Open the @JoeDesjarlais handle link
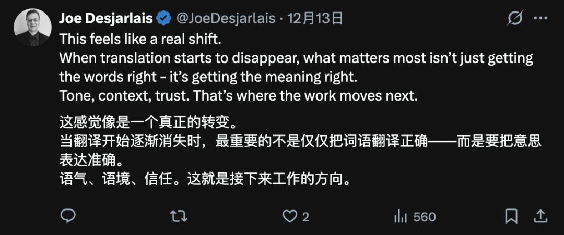 click(x=225, y=19)
